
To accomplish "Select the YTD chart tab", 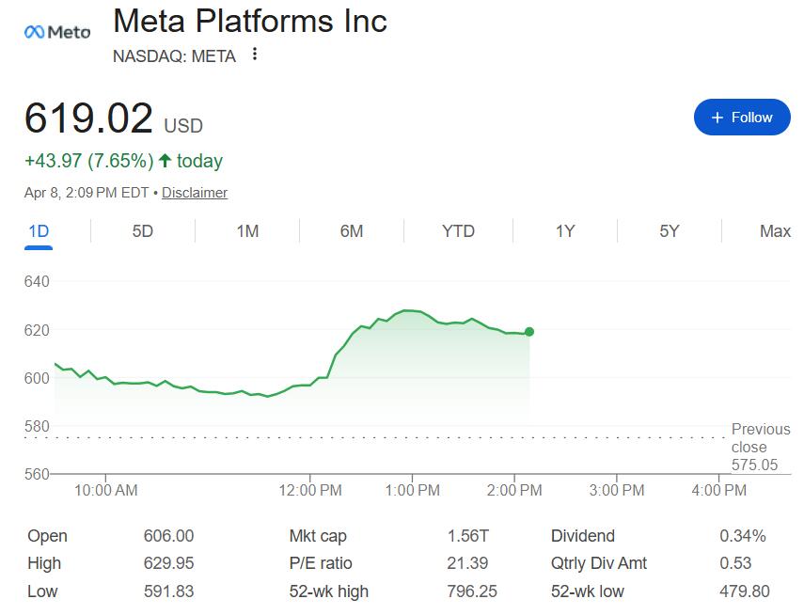I will pyautogui.click(x=458, y=231).
